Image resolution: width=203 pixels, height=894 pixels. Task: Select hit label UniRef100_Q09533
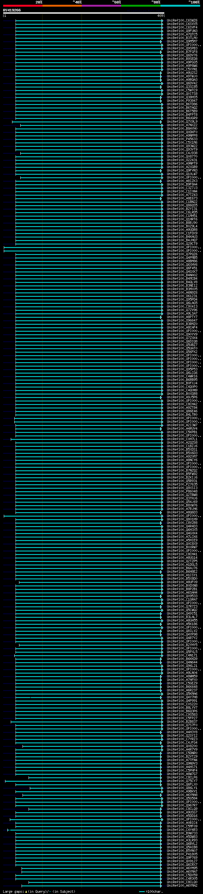coord(182,596)
